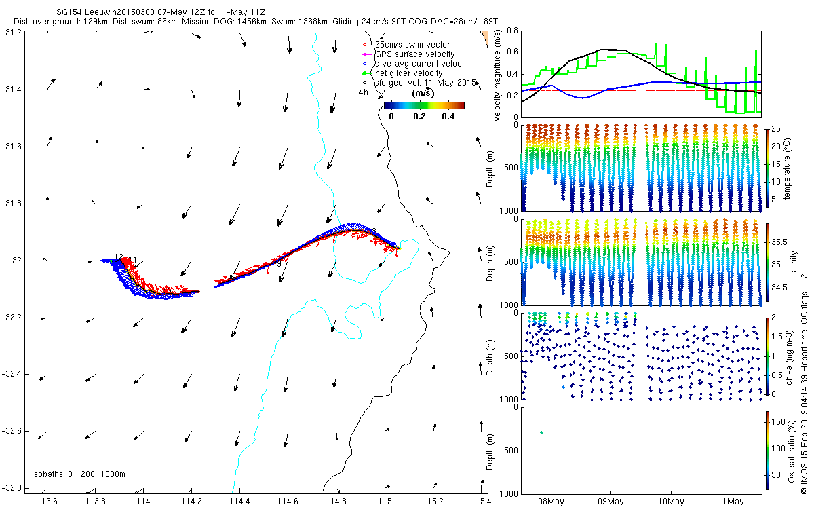This screenshot has width=814, height=509.
Task: Click the green arrow beside 'net glider velocity'
Action: click(367, 73)
